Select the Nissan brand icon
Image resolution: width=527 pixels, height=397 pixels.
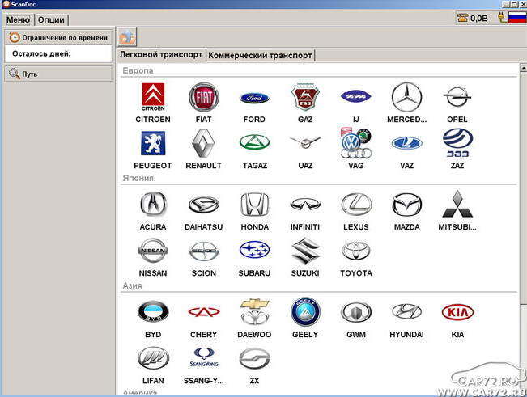(x=153, y=251)
